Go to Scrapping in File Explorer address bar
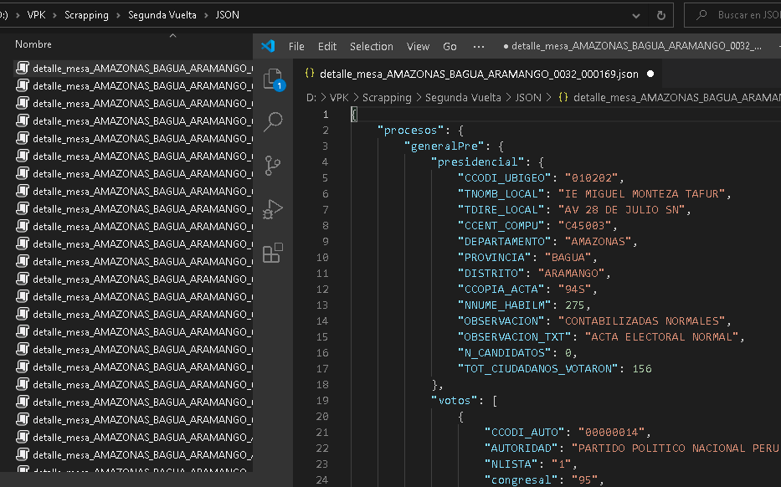The image size is (781, 487). pyautogui.click(x=86, y=15)
